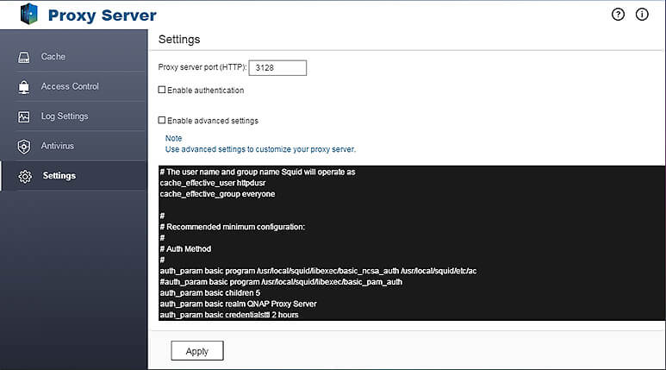666x370 pixels.
Task: Open the Cache section
Action: (53, 57)
